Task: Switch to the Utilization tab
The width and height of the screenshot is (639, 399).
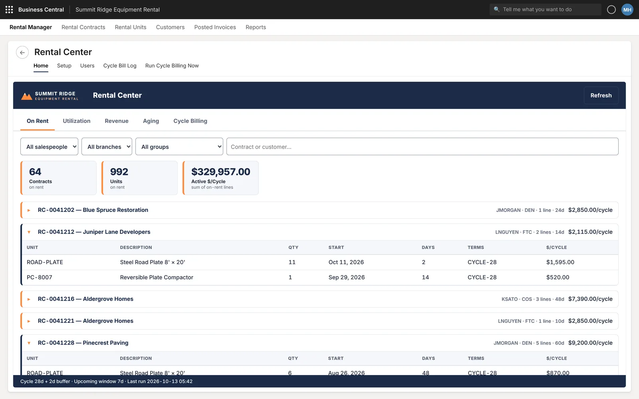Action: pyautogui.click(x=77, y=121)
